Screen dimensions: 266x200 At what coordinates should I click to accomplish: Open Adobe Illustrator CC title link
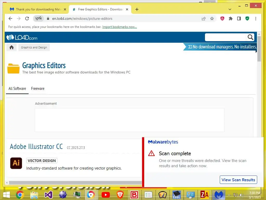[x=36, y=147]
